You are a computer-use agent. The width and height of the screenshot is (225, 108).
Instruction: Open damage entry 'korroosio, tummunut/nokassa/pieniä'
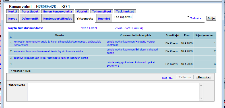48,51
